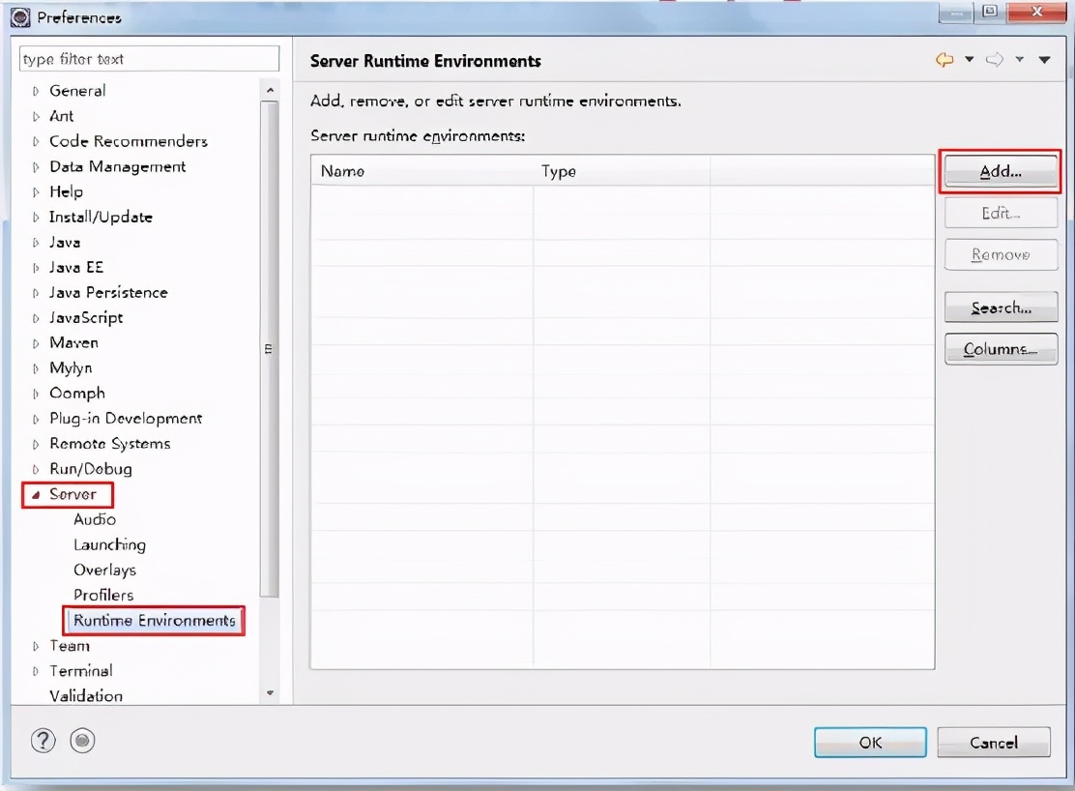
Task: Click the Columns... button
Action: click(1001, 349)
